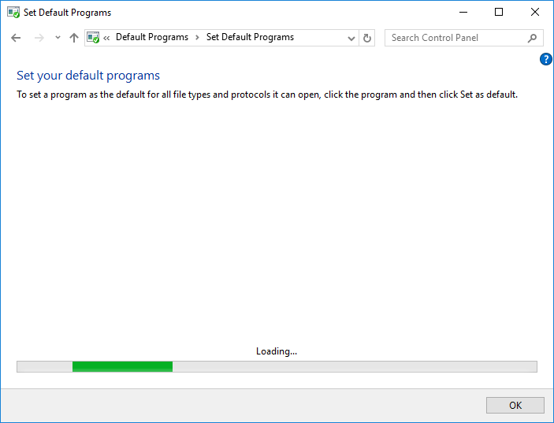
Task: Click the window icon in title bar
Action: (13, 13)
